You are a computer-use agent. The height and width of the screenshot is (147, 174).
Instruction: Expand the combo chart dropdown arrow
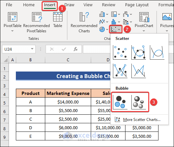point(131,22)
